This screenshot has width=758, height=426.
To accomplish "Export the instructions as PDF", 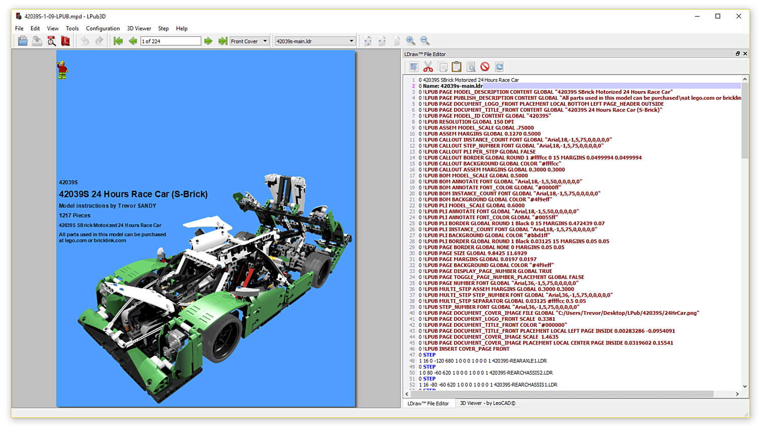I will coord(65,41).
